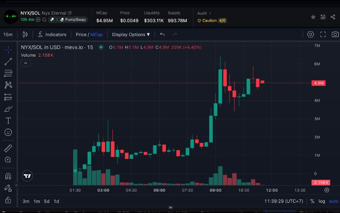Undo the last chart action
Screen dimensions: 340x213
(x=162, y=35)
